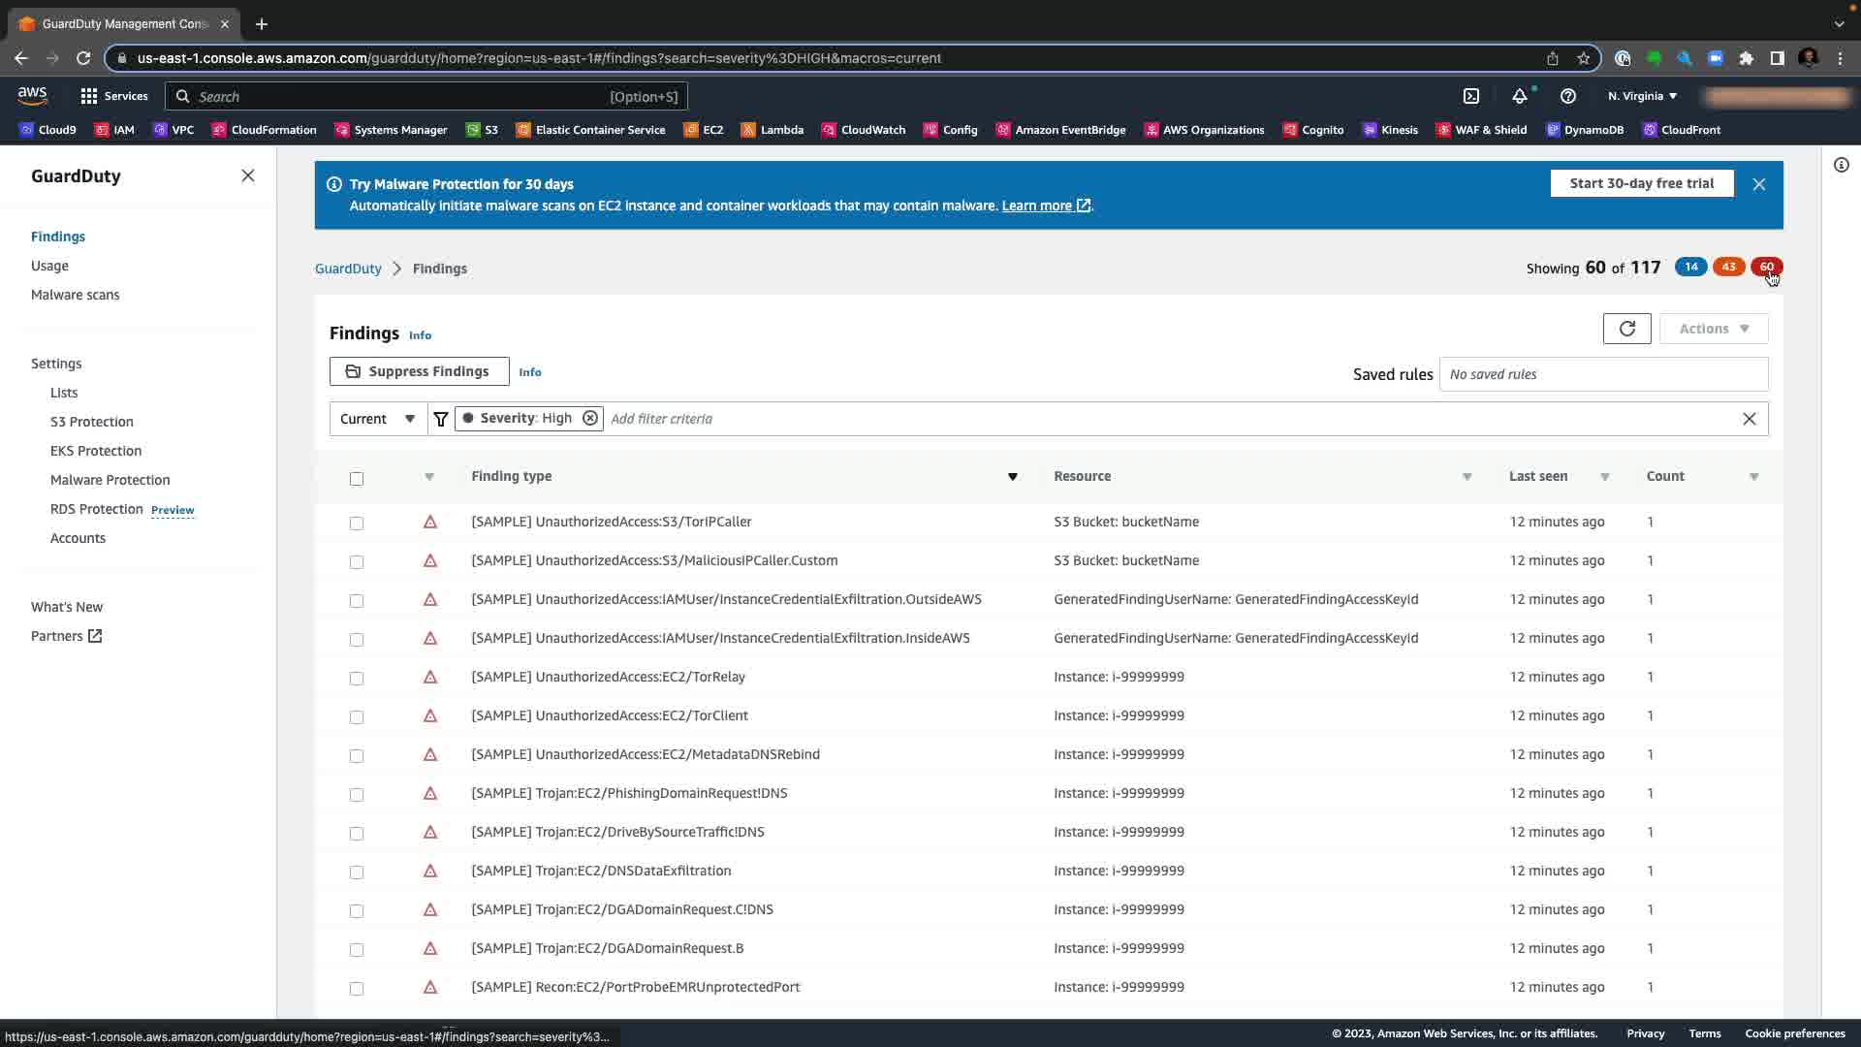Remove the Severity: High filter chip
Image resolution: width=1861 pixels, height=1047 pixels.
(589, 418)
